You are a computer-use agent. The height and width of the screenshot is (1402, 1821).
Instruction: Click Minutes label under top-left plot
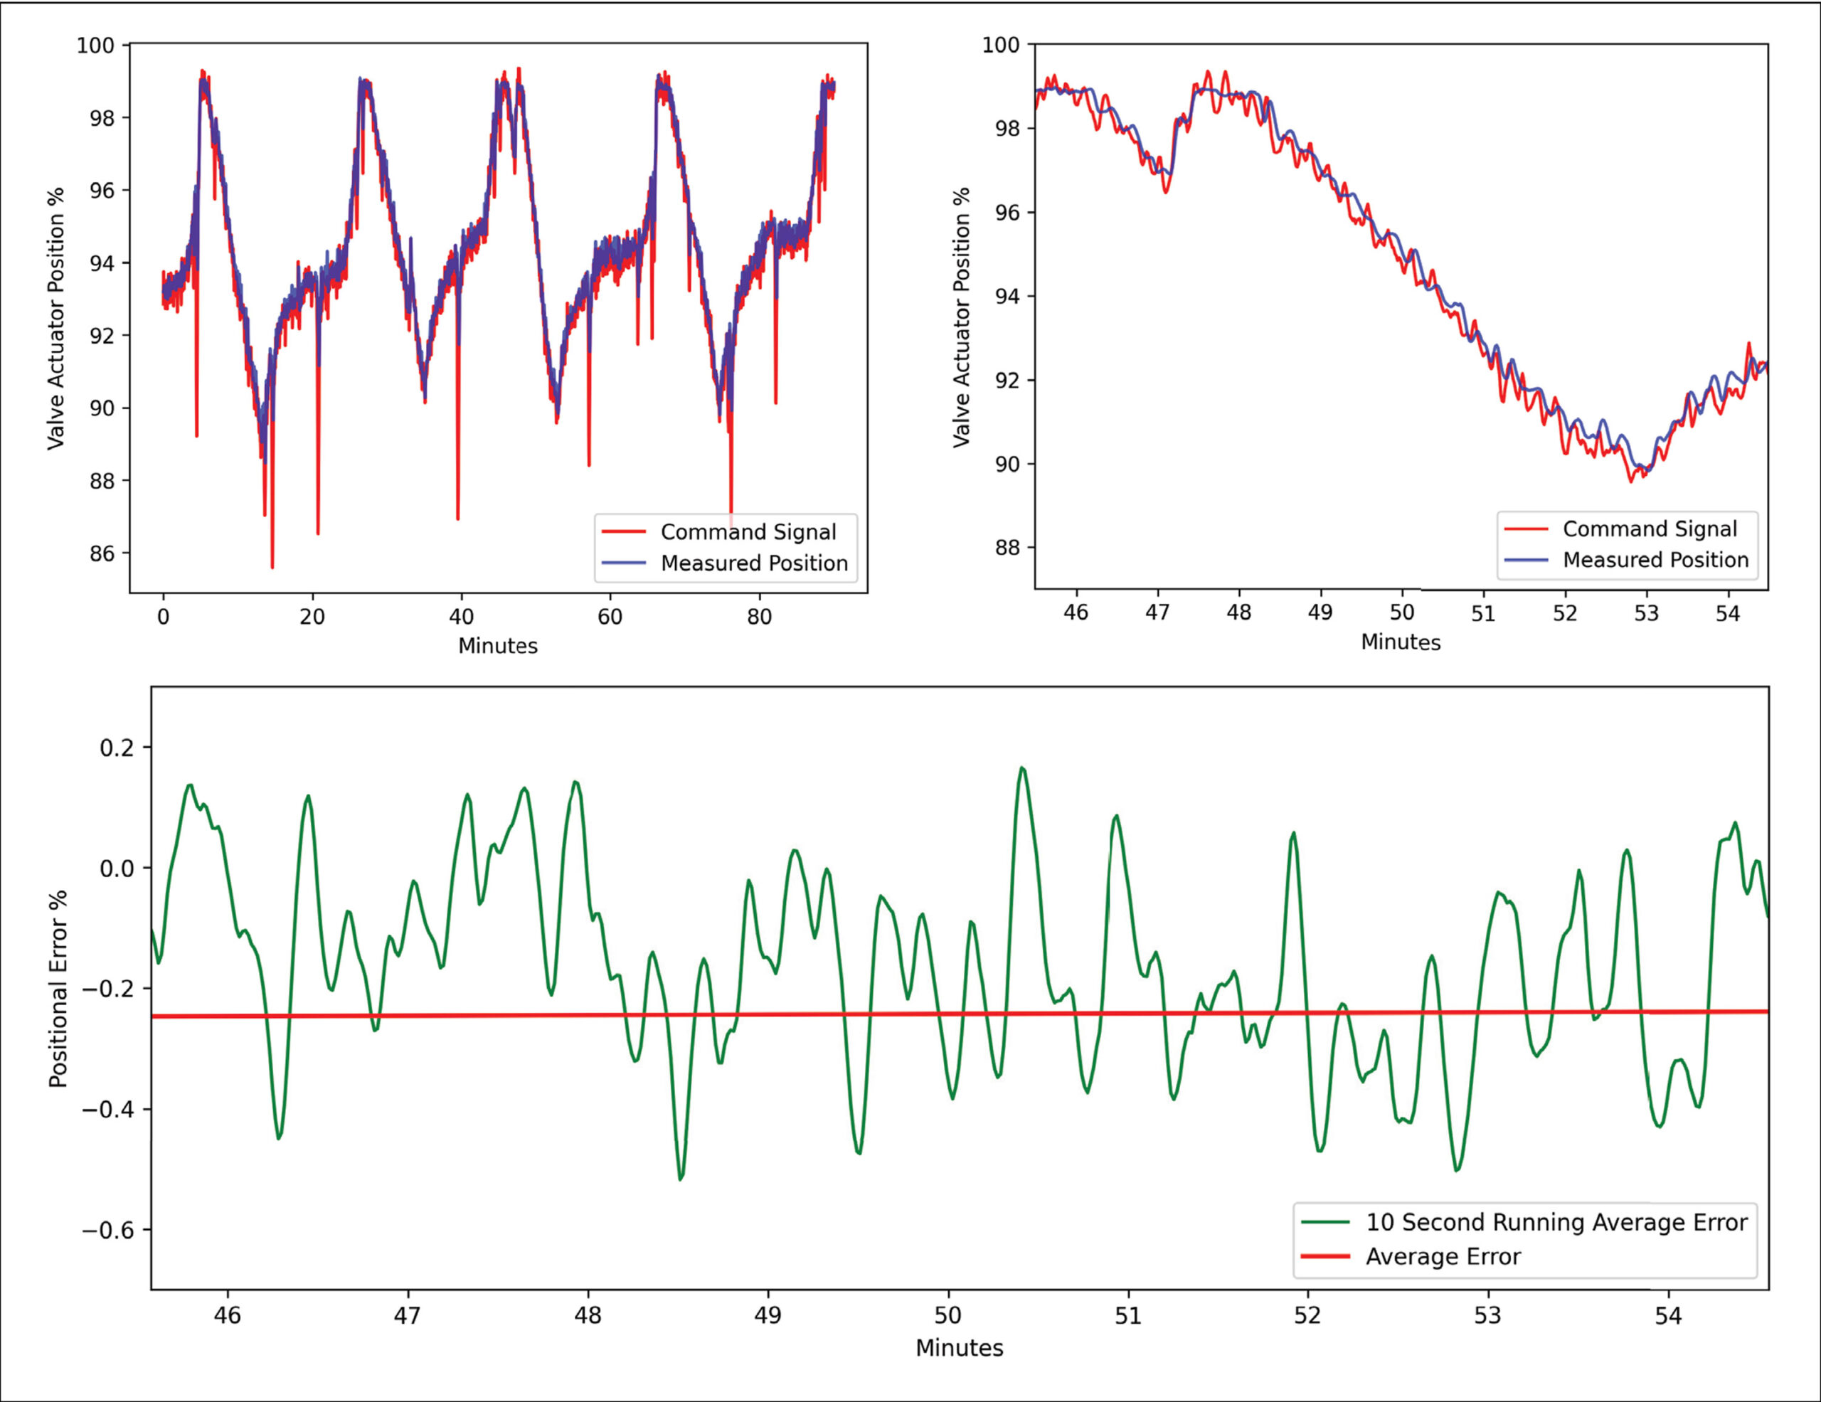pos(498,646)
